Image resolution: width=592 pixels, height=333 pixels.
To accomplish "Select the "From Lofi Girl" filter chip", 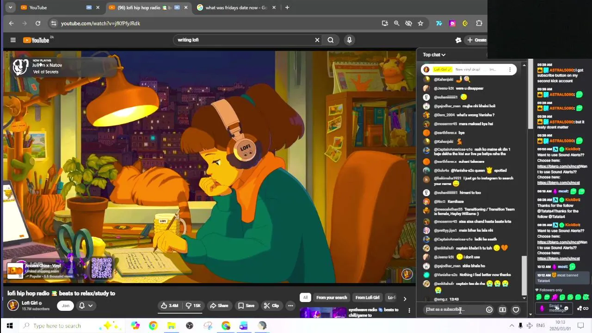I will tap(367, 297).
